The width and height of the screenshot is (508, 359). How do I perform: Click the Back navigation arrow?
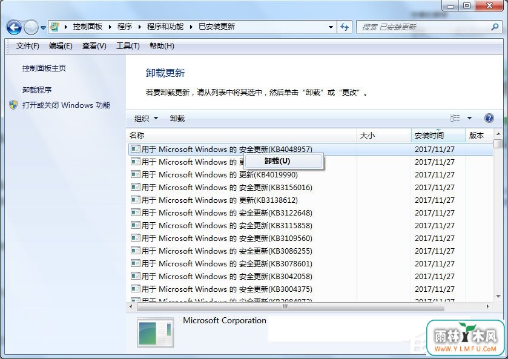click(x=14, y=27)
